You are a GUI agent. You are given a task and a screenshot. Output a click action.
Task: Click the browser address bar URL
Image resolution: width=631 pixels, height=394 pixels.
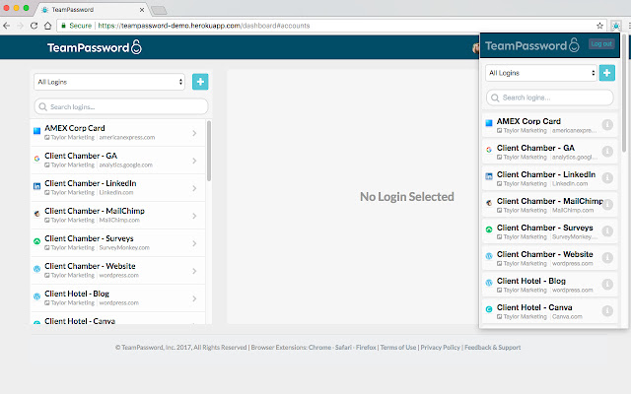(204, 26)
